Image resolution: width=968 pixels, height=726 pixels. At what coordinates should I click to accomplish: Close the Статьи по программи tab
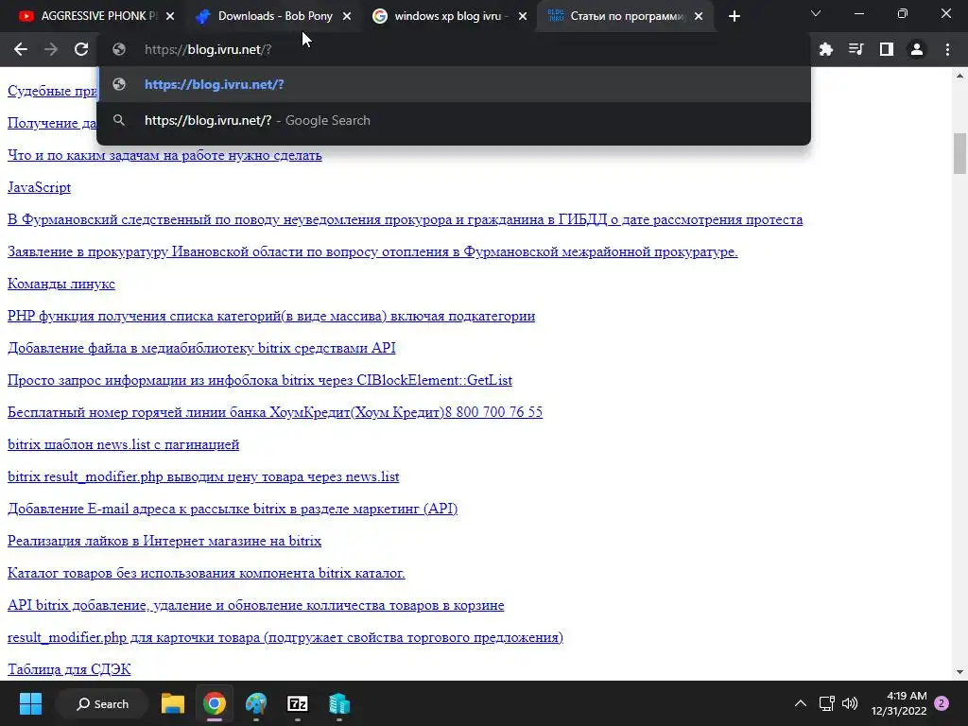pos(699,17)
